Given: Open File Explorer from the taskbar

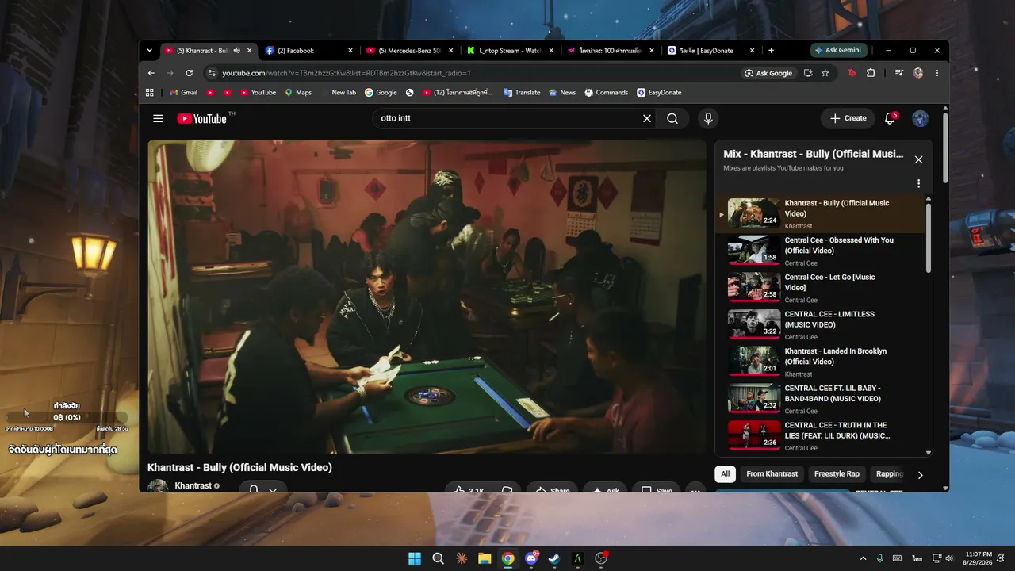Looking at the screenshot, I should pos(485,558).
